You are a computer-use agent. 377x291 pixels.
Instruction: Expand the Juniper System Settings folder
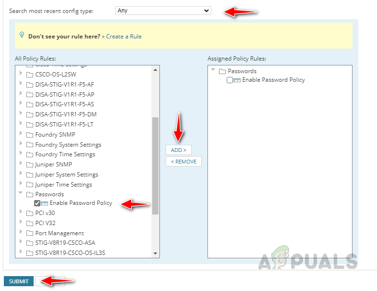click(x=21, y=173)
